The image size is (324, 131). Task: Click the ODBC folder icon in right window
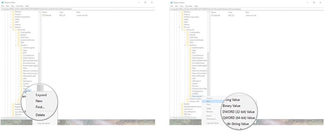182,20
